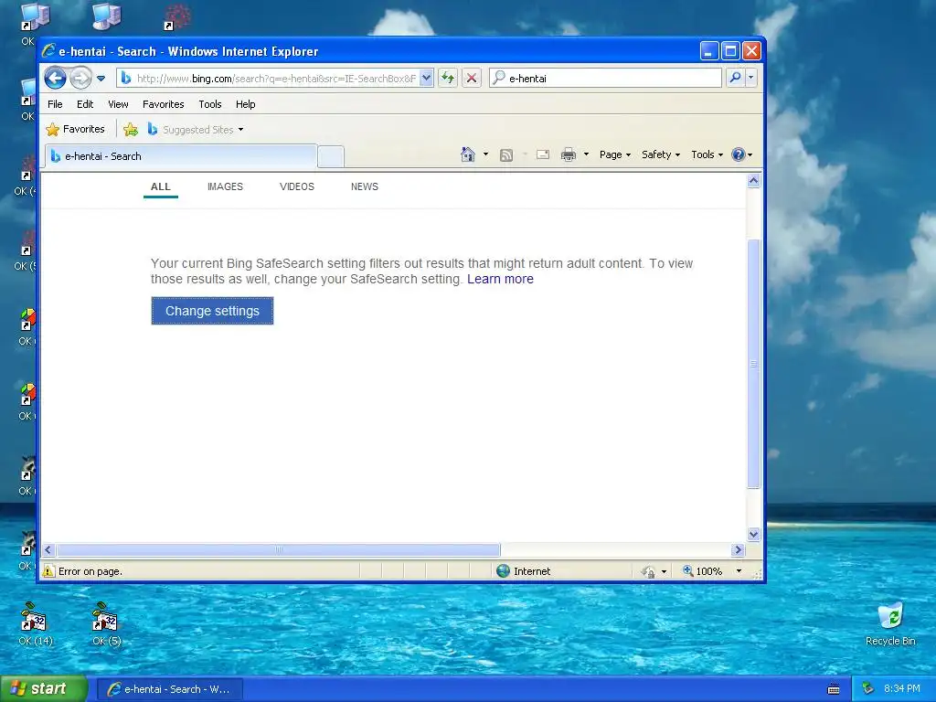Open the Suggested Sites dropdown
Image resolution: width=936 pixels, height=702 pixels.
(196, 130)
